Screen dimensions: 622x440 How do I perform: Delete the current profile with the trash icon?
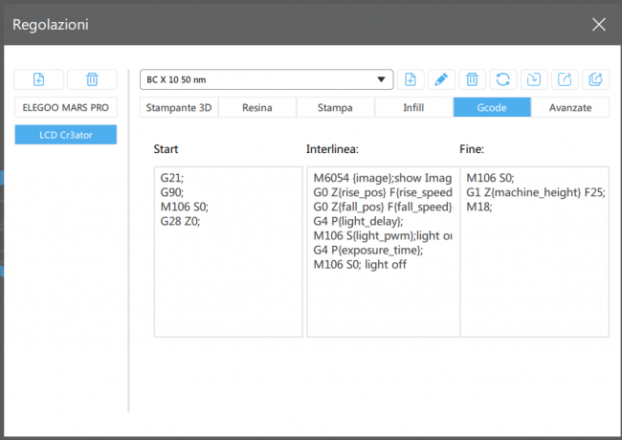click(x=472, y=79)
